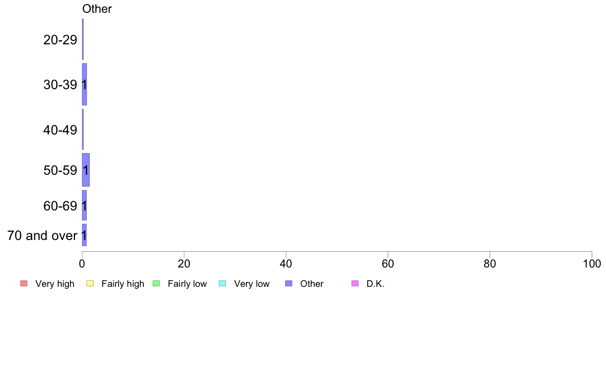606x375 pixels.
Task: Click the 50-59 category label
Action: (x=60, y=170)
